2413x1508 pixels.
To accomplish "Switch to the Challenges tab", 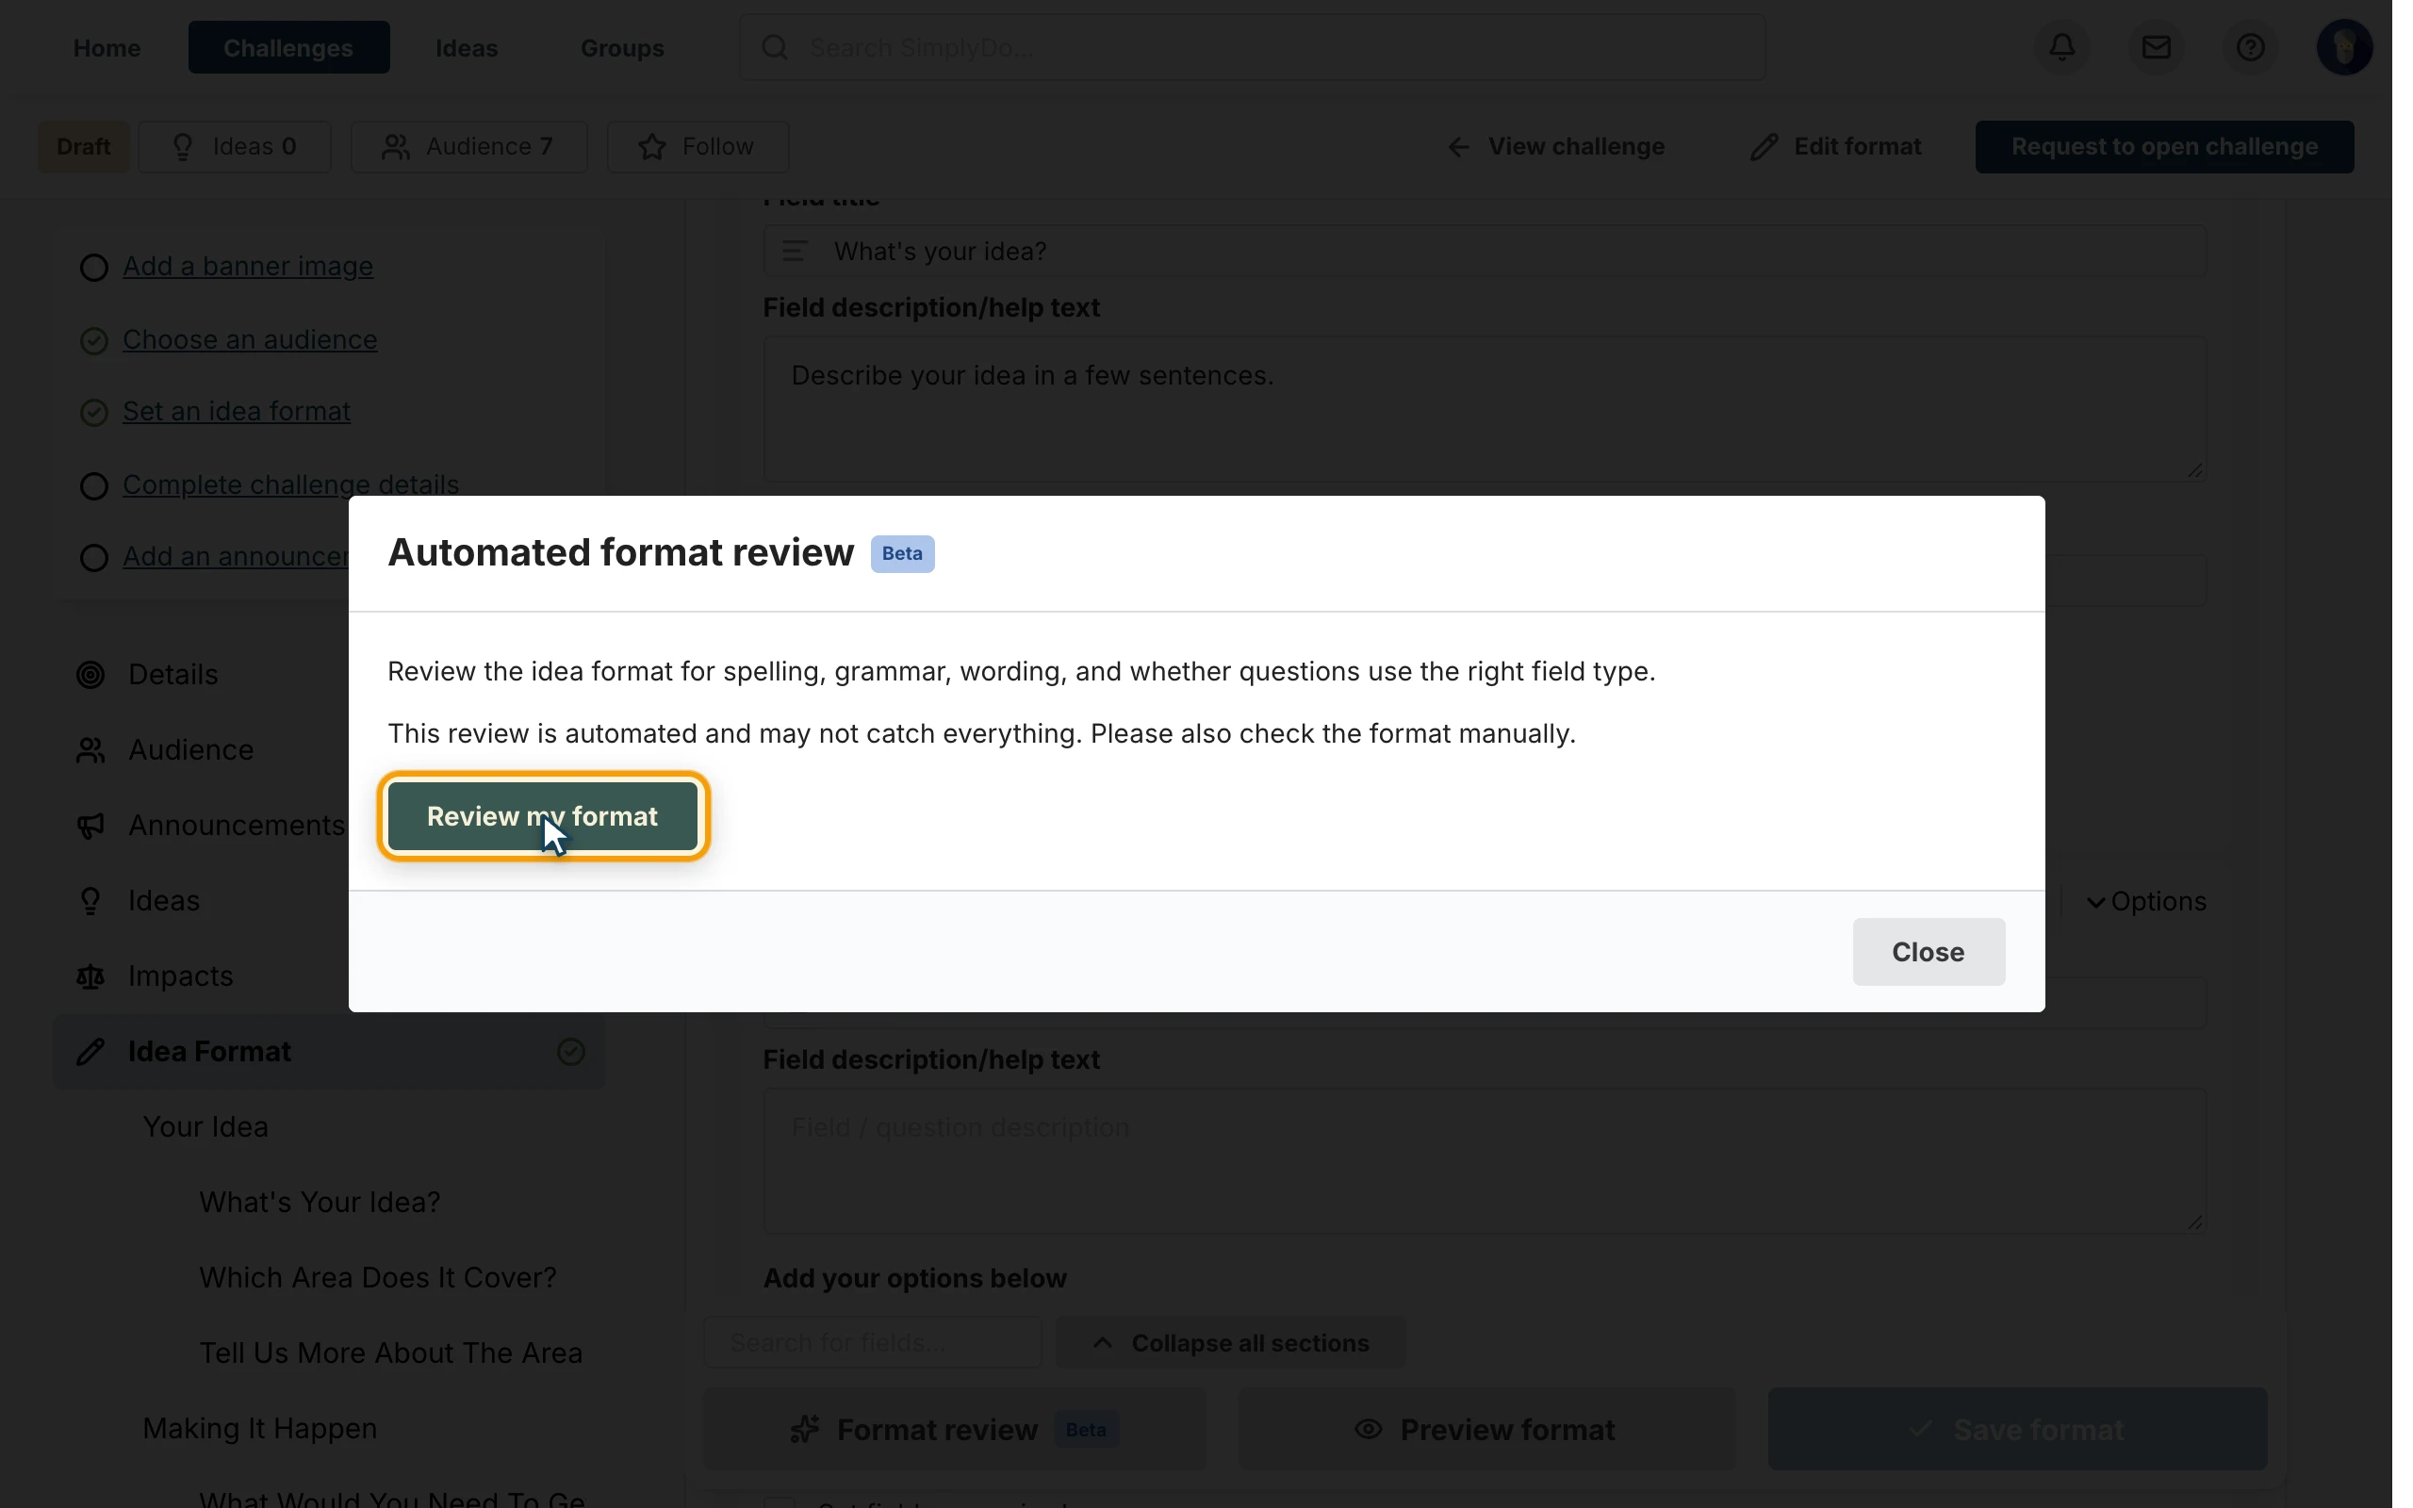I will point(288,47).
